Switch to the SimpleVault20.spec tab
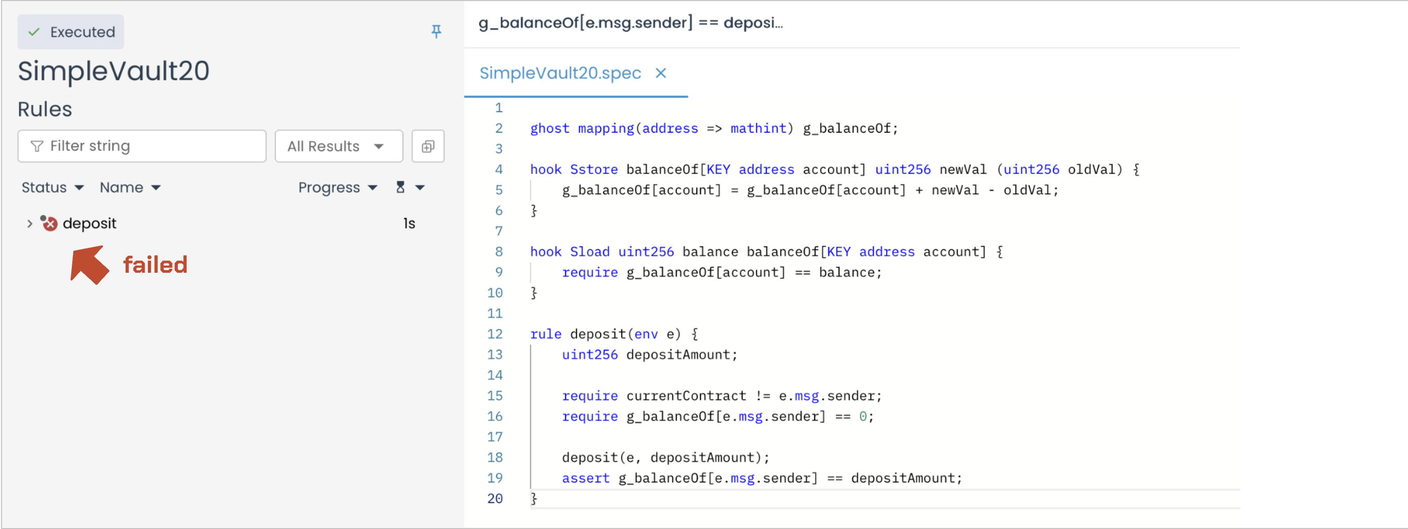The height and width of the screenshot is (529, 1408). point(559,73)
